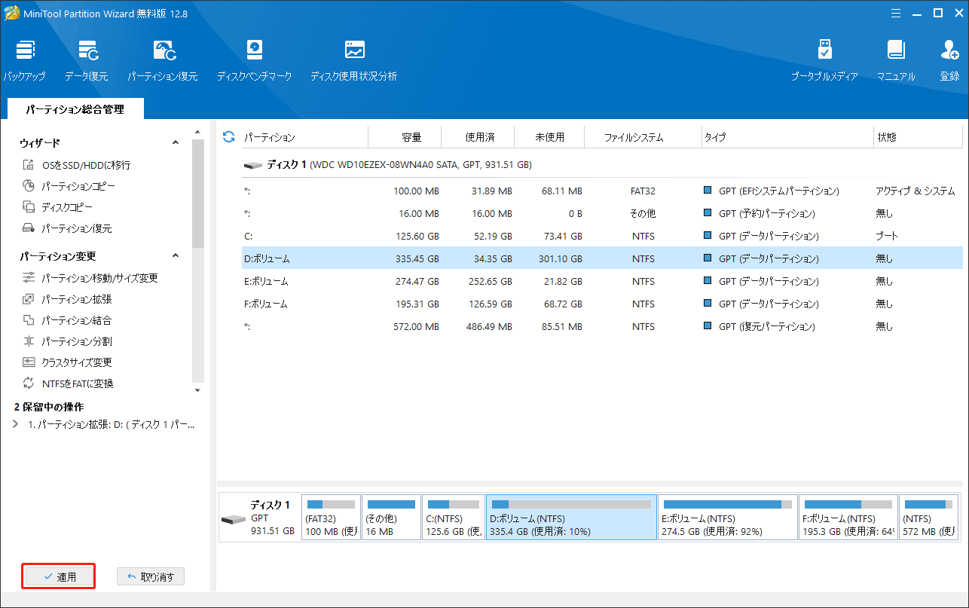Open パーティション復元 in the toolbar
Image resolution: width=969 pixels, height=608 pixels.
pos(163,60)
